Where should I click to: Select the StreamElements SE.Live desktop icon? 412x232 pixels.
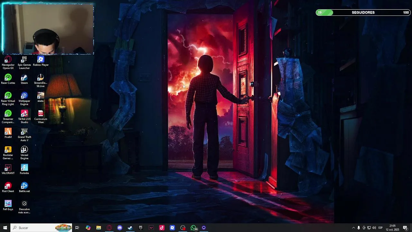(41, 81)
